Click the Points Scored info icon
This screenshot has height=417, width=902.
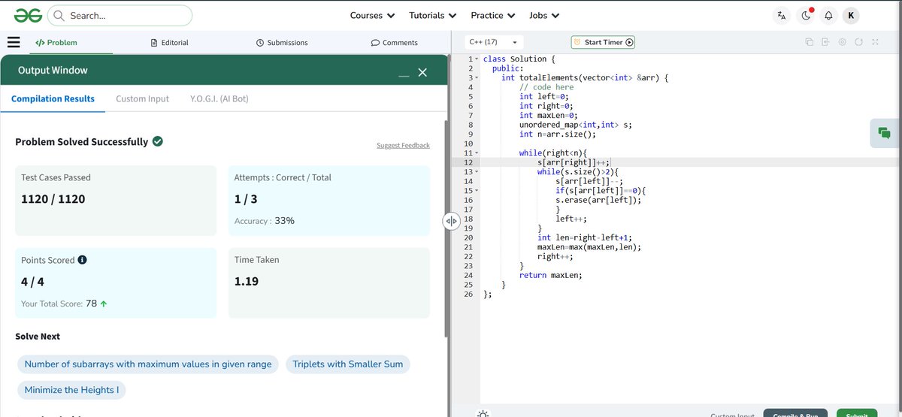(82, 260)
